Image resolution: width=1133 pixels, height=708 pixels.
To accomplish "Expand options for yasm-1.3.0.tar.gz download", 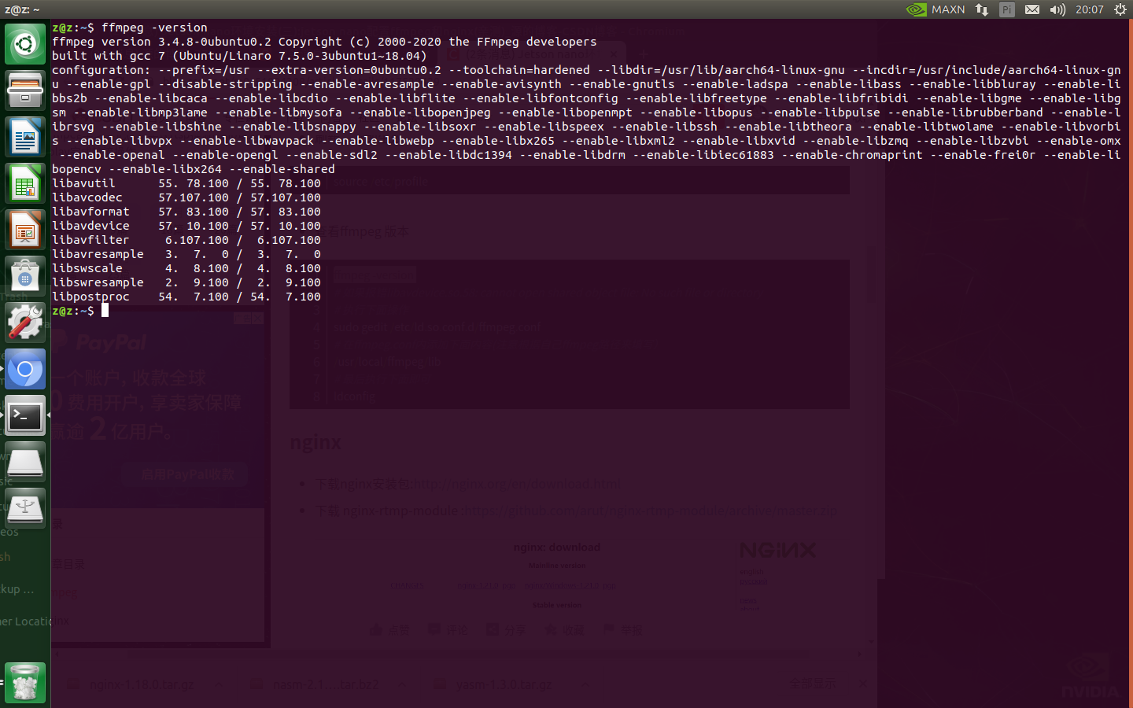I will pyautogui.click(x=585, y=684).
